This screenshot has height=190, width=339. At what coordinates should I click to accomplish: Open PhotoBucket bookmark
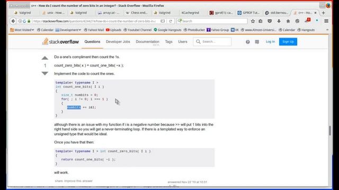coord(194,30)
